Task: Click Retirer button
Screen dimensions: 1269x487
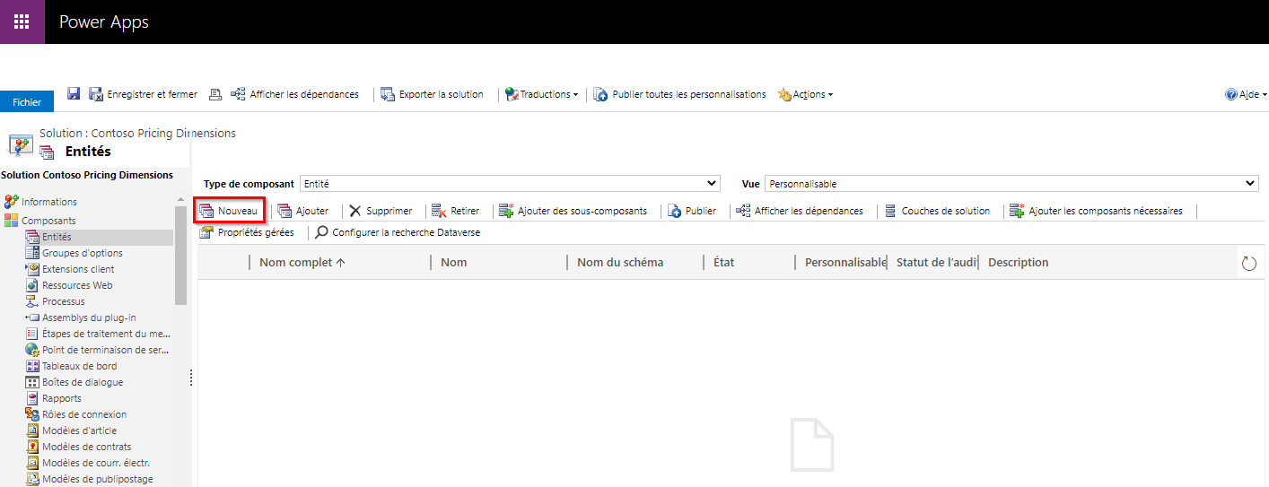Action: point(455,211)
